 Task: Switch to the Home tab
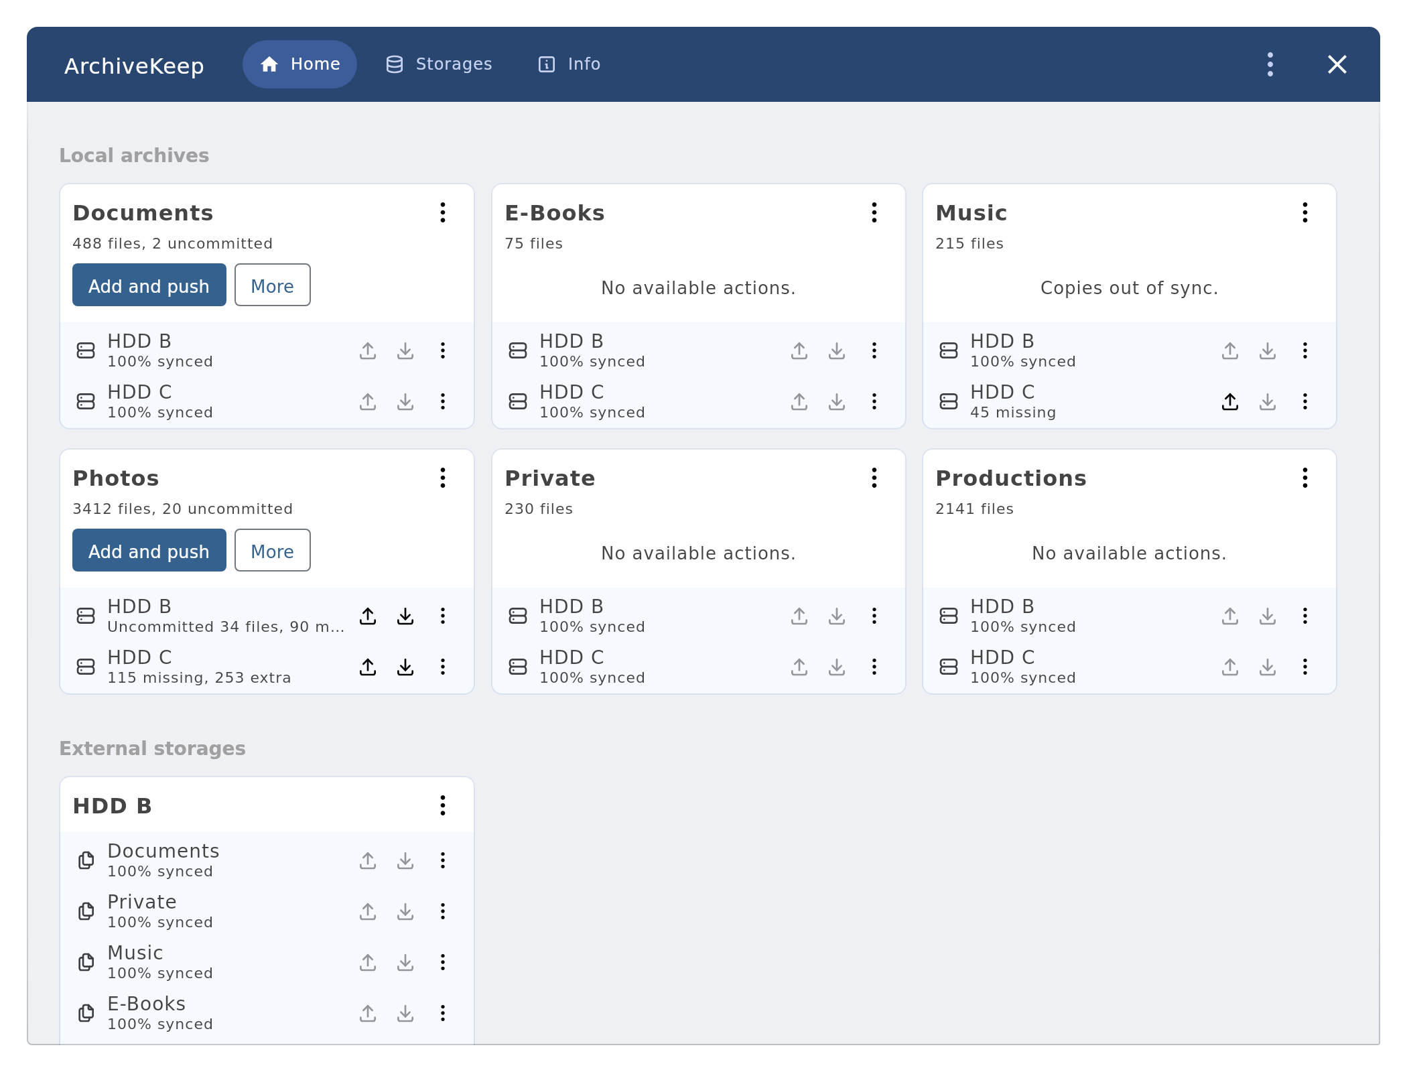(299, 64)
